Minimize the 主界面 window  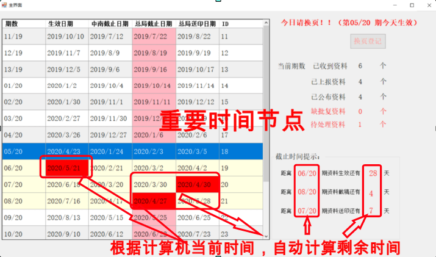coord(394,5)
